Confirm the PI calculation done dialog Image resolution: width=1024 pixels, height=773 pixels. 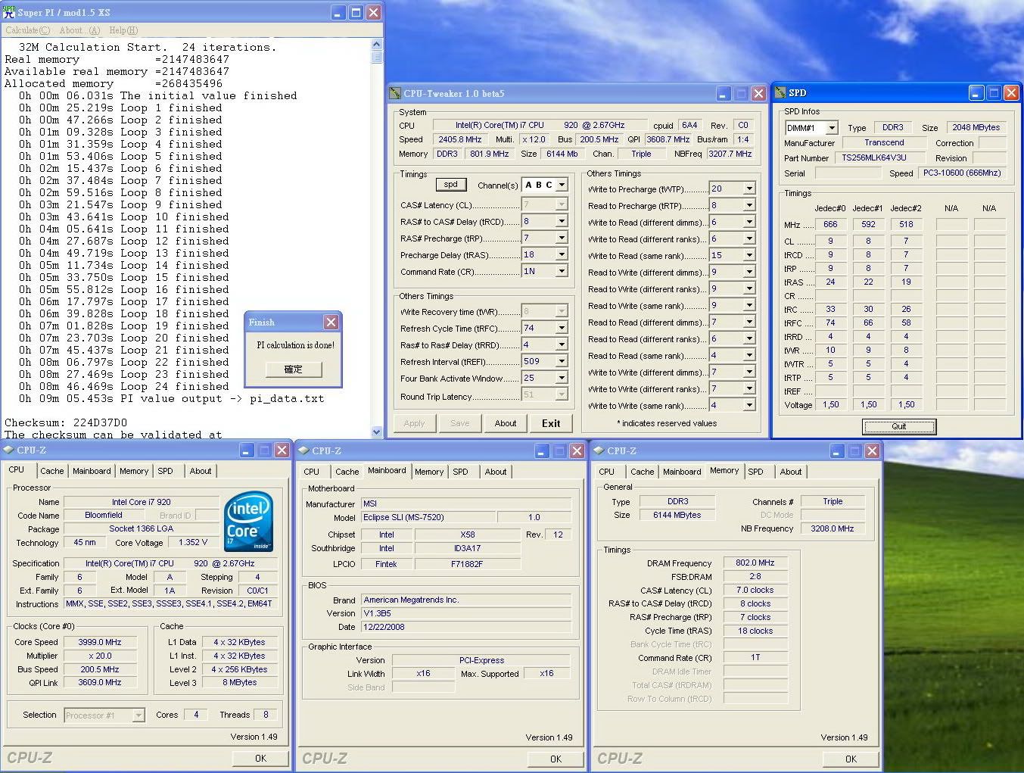click(293, 369)
